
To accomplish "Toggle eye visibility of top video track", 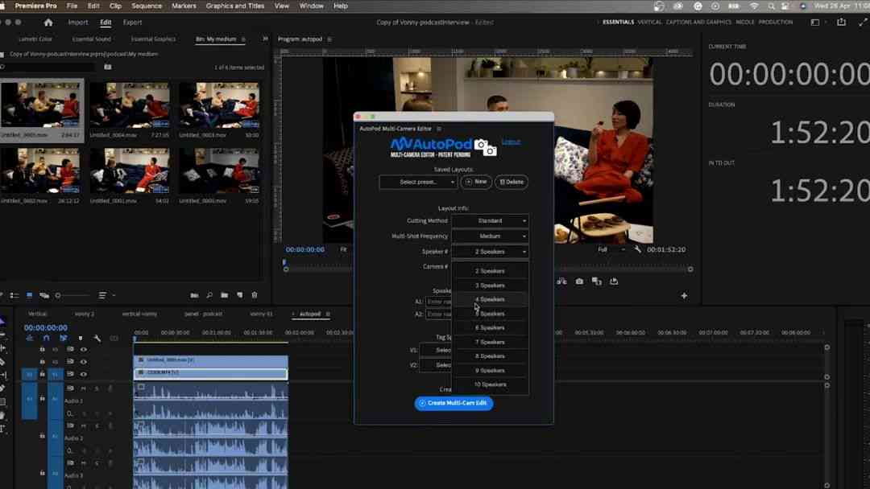I will pyautogui.click(x=83, y=349).
